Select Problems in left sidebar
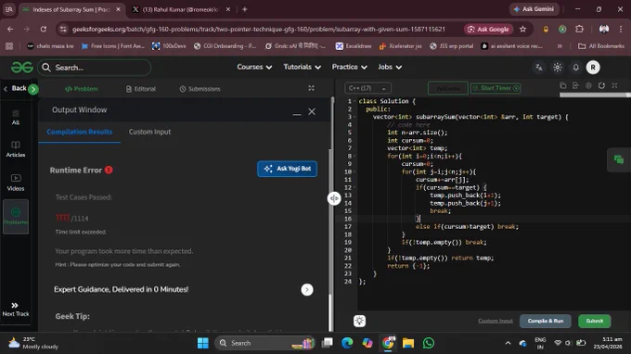This screenshot has height=354, width=631. [16, 217]
